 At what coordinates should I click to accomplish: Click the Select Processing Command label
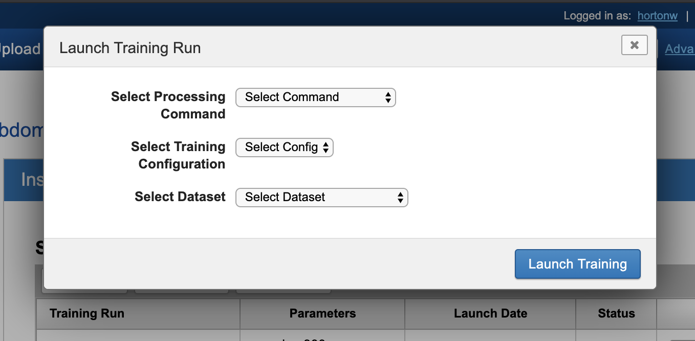coord(168,105)
